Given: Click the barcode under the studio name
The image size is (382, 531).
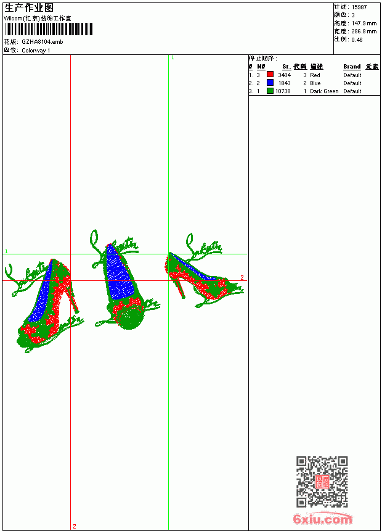Looking at the screenshot, I should [48, 29].
